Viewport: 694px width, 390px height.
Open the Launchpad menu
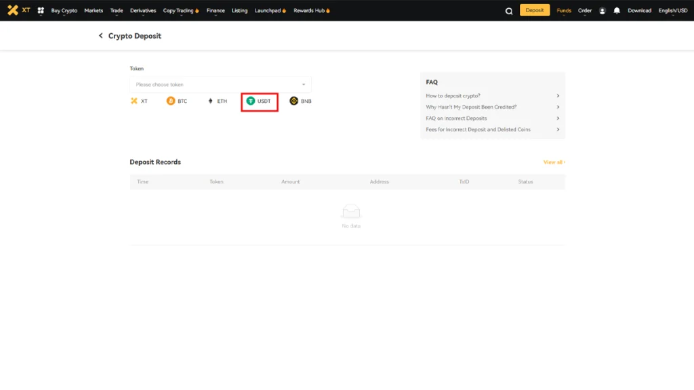(270, 11)
